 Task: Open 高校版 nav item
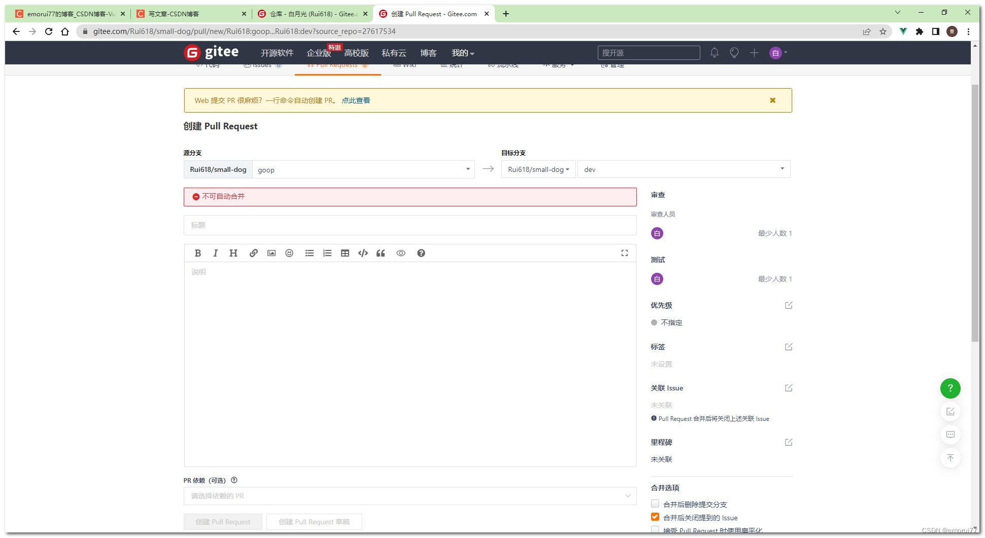coord(356,53)
